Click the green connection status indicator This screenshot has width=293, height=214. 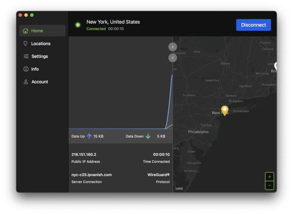[x=78, y=25]
